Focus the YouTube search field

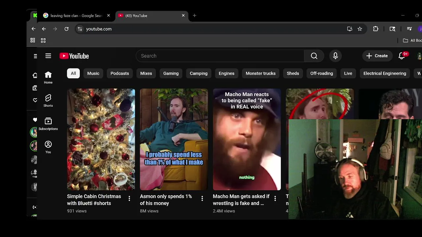coord(220,56)
